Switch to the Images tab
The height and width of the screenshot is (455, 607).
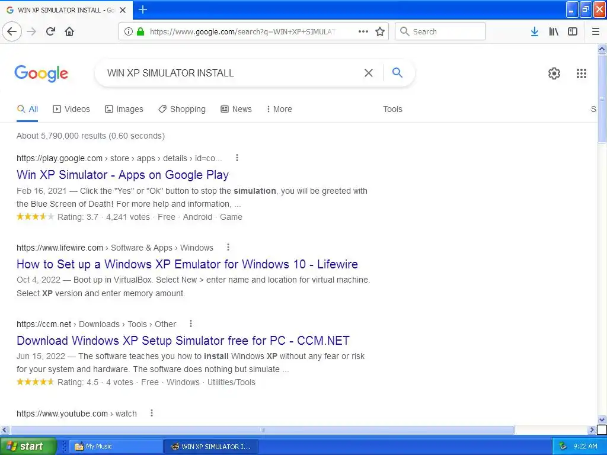click(124, 109)
